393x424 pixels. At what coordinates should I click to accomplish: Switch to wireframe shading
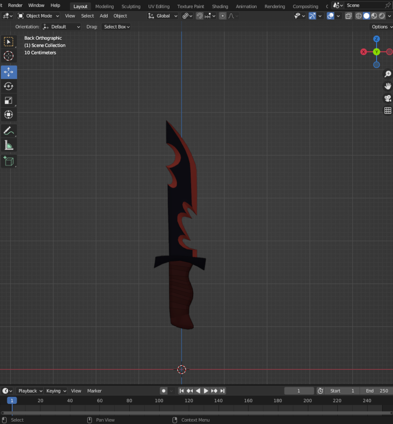tap(359, 16)
